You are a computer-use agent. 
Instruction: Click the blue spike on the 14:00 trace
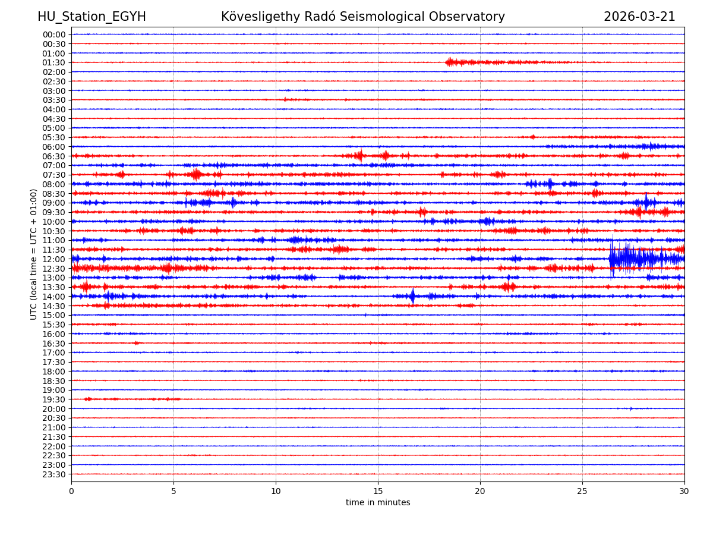tap(412, 296)
